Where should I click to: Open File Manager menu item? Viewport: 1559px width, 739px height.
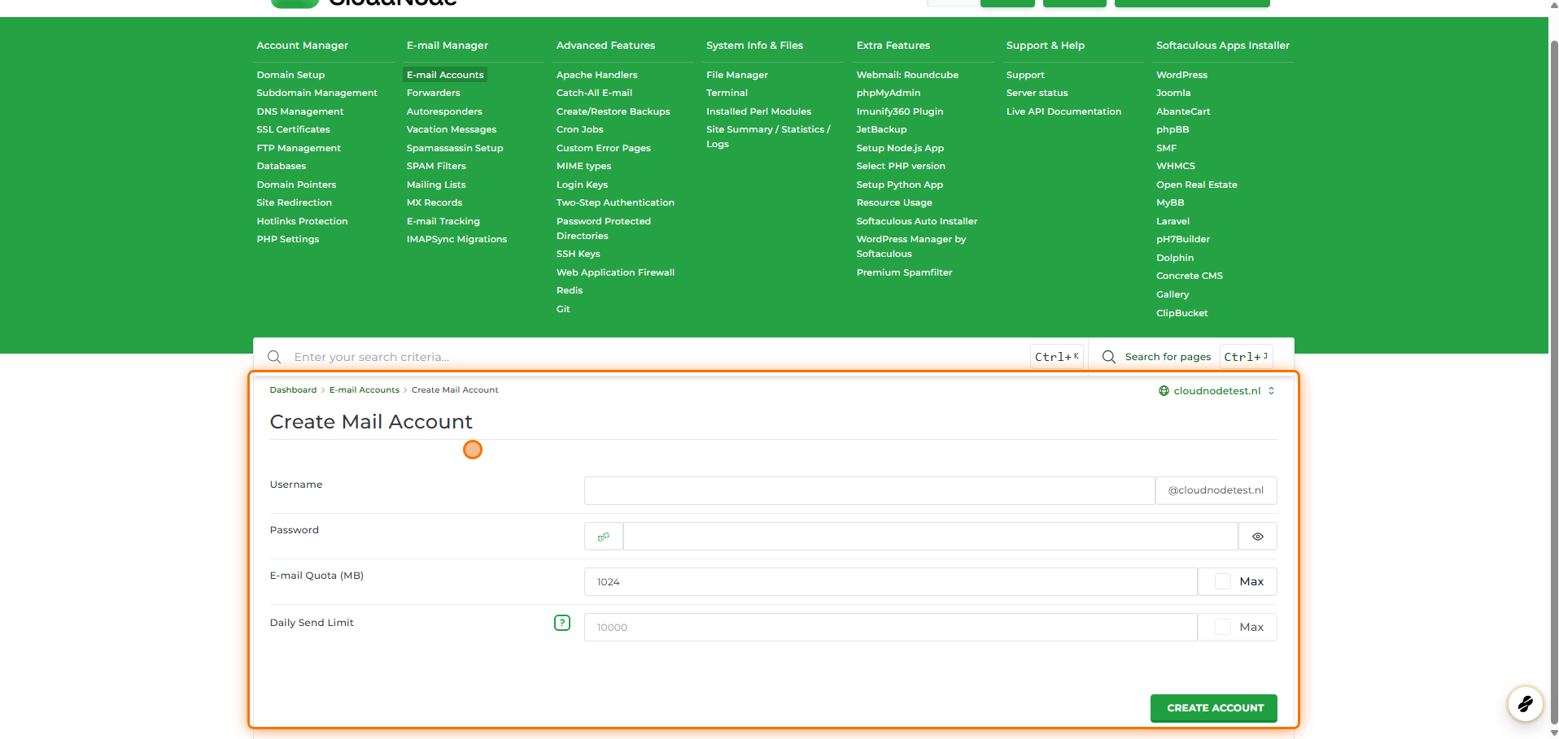point(736,75)
